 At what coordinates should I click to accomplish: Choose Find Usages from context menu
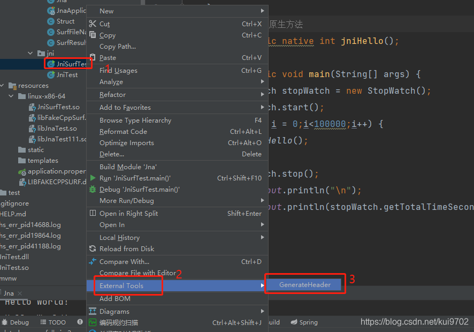(x=177, y=71)
